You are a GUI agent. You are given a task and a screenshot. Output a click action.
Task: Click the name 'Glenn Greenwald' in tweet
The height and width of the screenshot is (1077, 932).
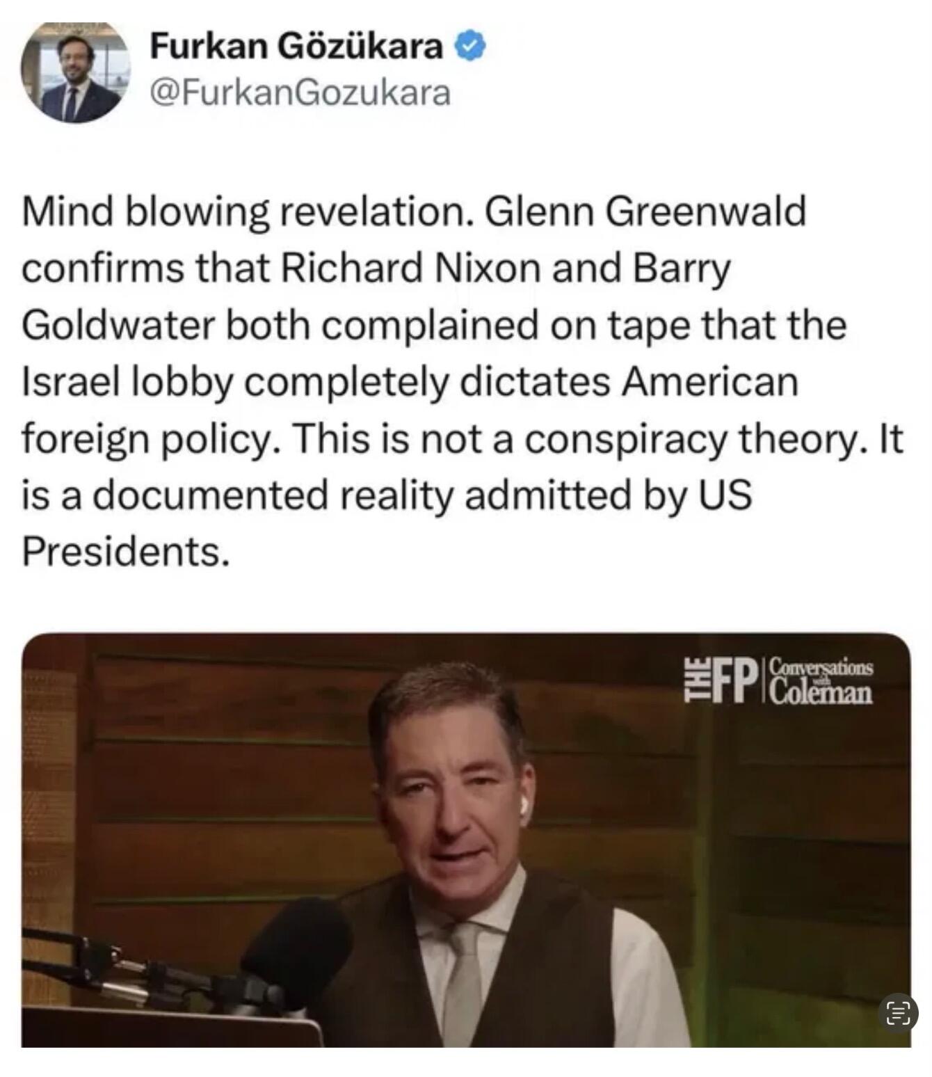tap(645, 212)
